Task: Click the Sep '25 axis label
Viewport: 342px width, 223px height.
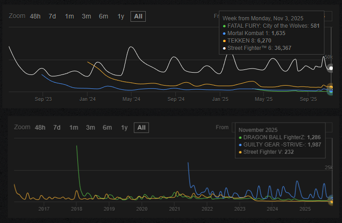Action: pyautogui.click(x=308, y=99)
